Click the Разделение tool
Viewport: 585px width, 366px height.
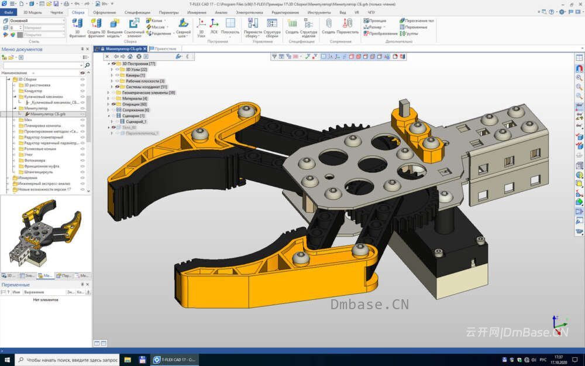[158, 33]
